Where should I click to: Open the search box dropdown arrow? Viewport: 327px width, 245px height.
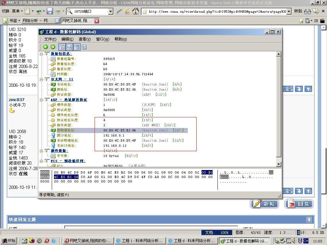pos(110,11)
